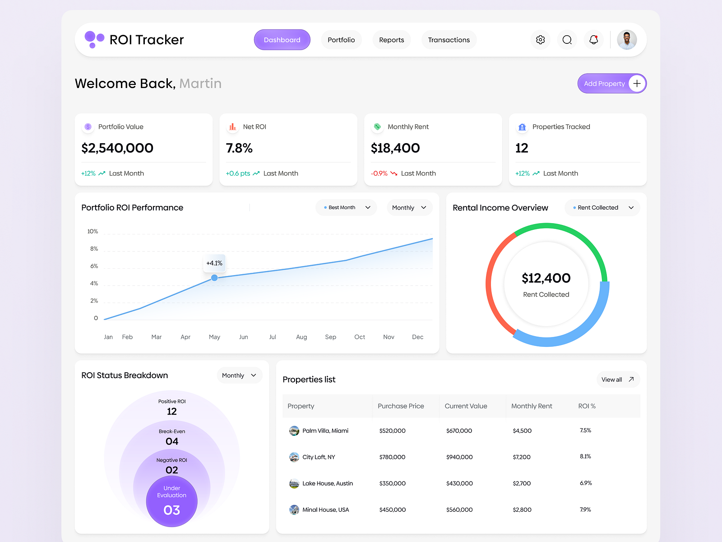Open notifications via the bell icon

point(593,40)
